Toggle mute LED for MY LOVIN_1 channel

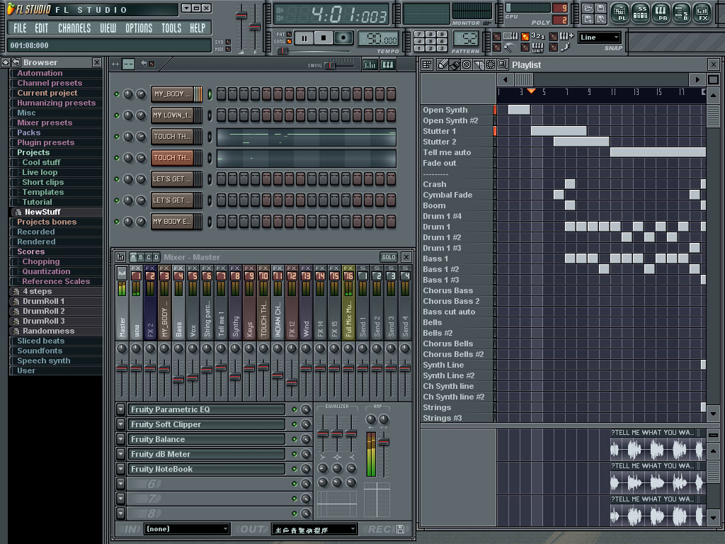click(117, 115)
